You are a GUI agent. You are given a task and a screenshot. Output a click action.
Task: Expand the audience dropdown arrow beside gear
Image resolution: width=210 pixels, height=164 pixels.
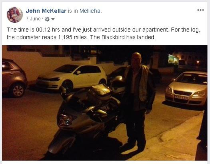(53, 19)
